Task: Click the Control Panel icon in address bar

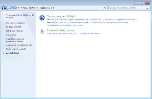Action: coord(15,8)
